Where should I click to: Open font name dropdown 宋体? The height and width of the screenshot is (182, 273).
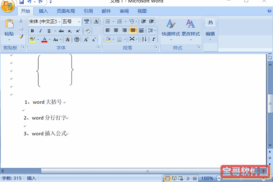pyautogui.click(x=59, y=22)
